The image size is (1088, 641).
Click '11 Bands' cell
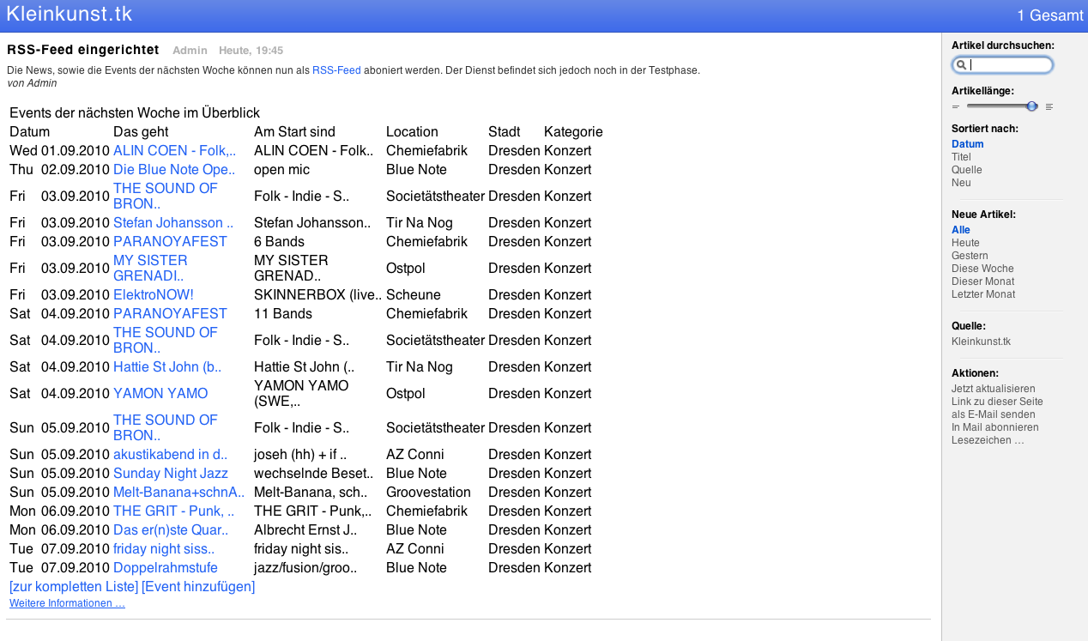click(283, 313)
